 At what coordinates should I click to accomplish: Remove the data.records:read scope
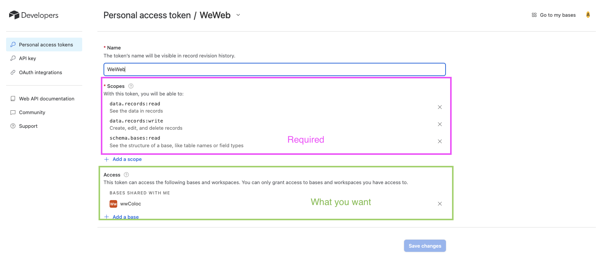(439, 107)
